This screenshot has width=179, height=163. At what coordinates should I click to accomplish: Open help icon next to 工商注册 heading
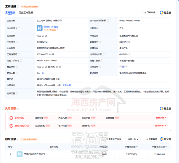pos(18,6)
